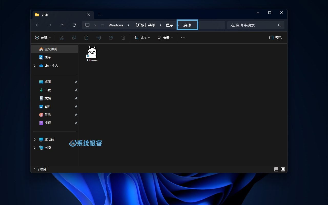Click the search magnifier icon
This screenshot has width=328, height=205.
coord(280,25)
